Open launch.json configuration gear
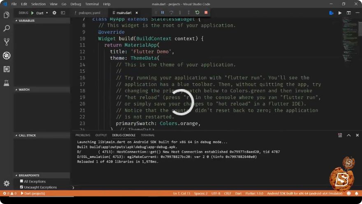This screenshot has height=204, width=362. point(54,13)
